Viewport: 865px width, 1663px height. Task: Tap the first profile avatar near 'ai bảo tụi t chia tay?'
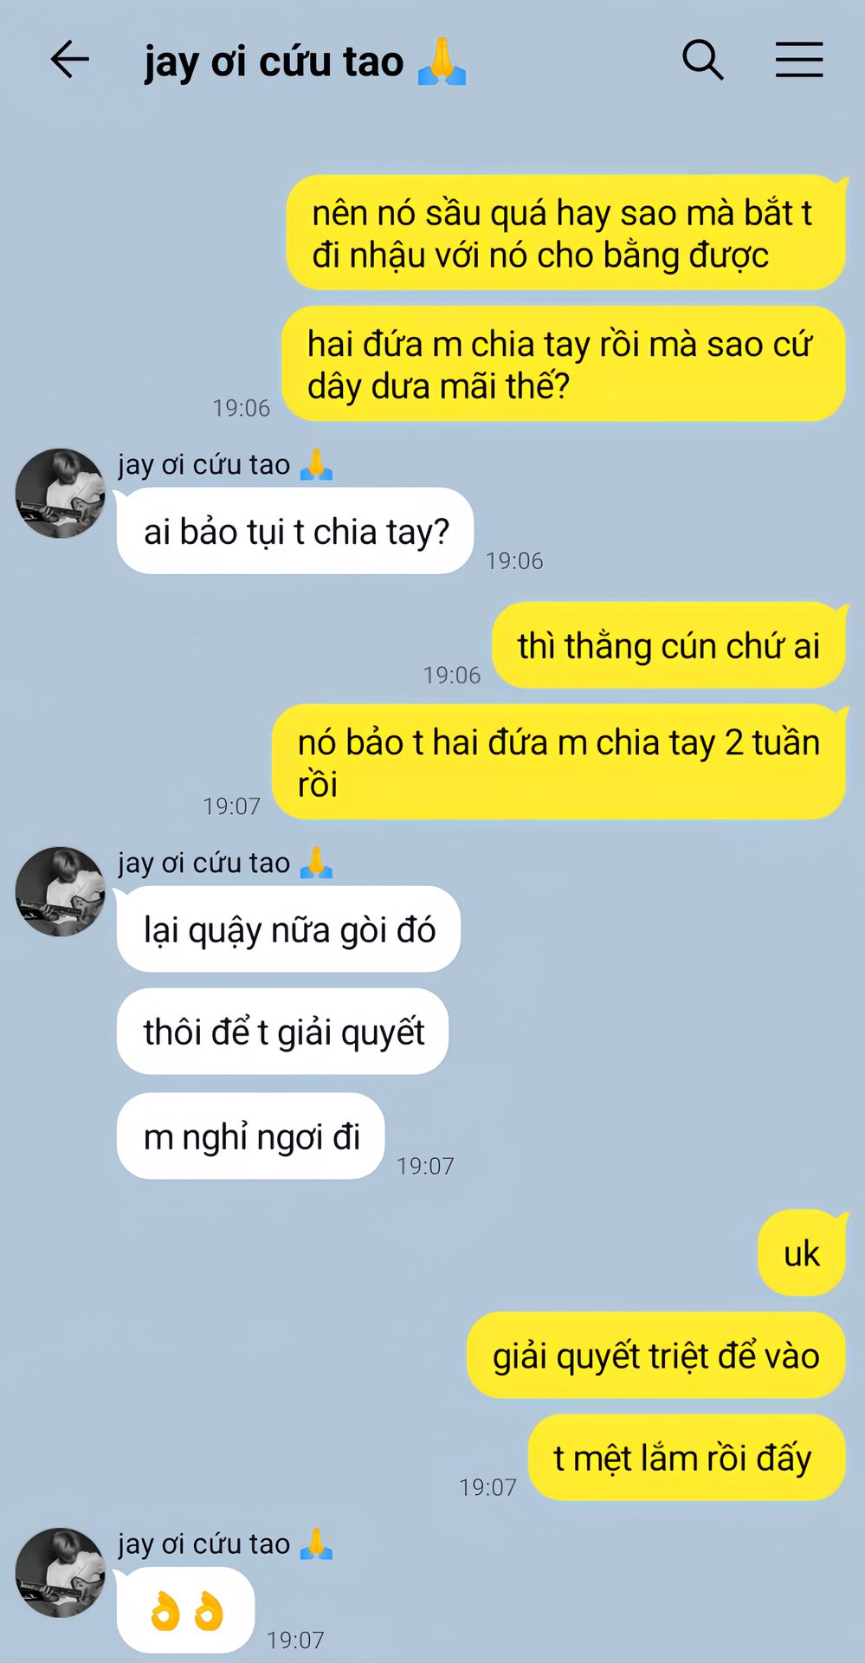pyautogui.click(x=60, y=493)
